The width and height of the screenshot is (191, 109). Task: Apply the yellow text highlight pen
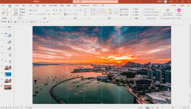(54, 14)
